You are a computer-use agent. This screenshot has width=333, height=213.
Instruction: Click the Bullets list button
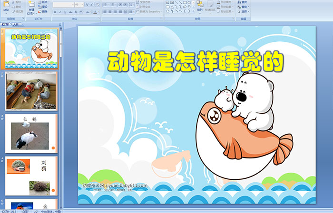106,5
